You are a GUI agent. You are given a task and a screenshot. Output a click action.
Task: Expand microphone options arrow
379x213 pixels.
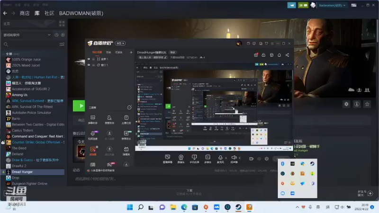[x=226, y=158]
